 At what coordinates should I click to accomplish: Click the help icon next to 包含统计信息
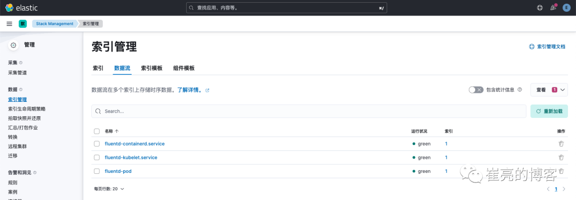520,90
